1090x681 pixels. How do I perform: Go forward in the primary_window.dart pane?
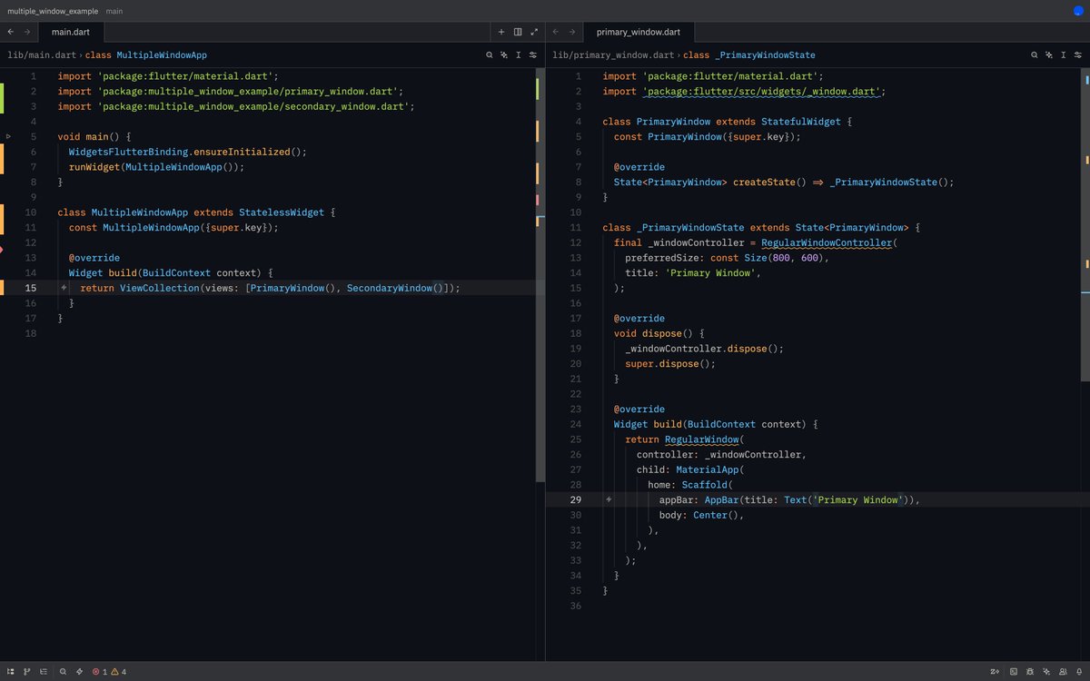click(572, 32)
